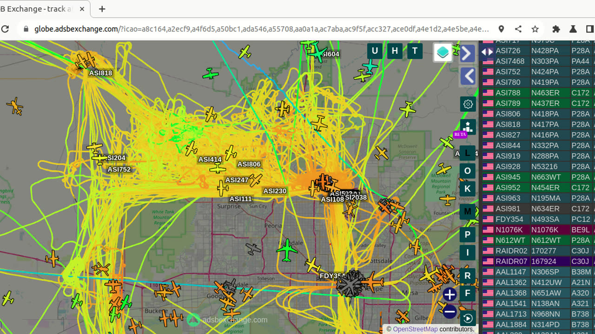Click the address bar URL

tap(262, 29)
